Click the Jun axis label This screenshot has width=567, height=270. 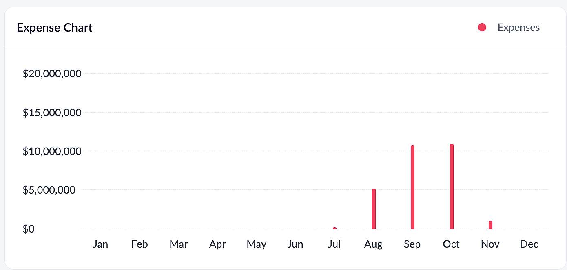295,244
